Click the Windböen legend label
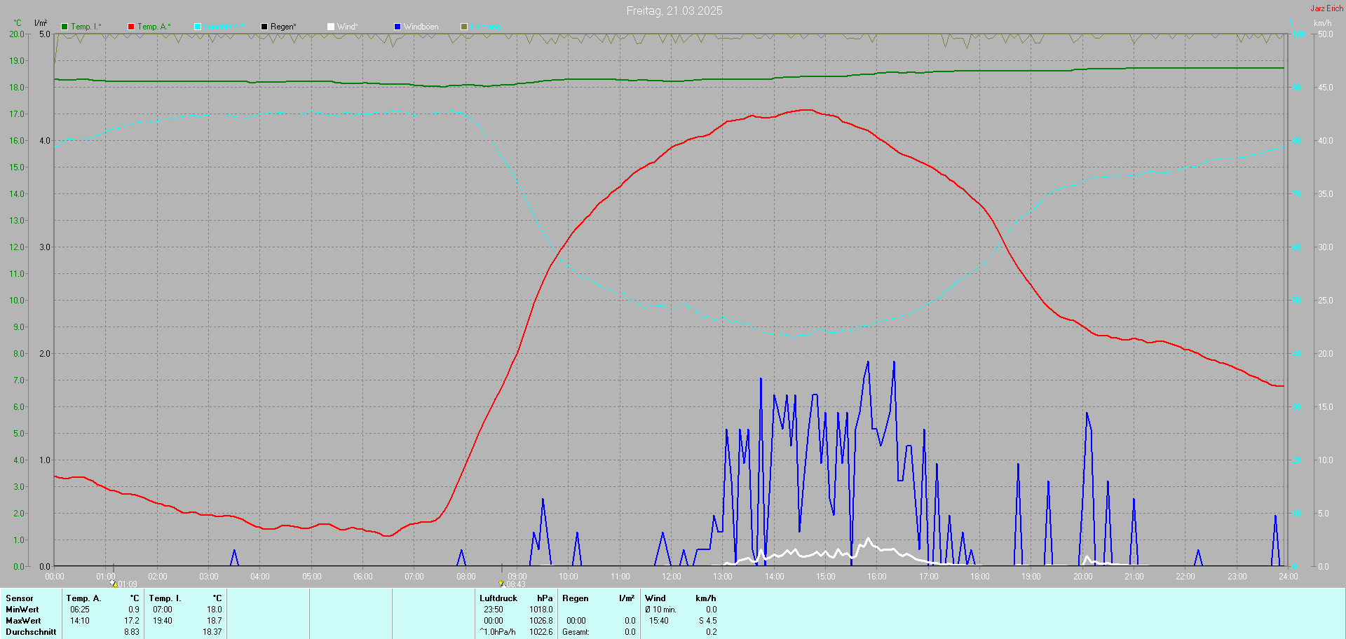The height and width of the screenshot is (639, 1346). 421,27
